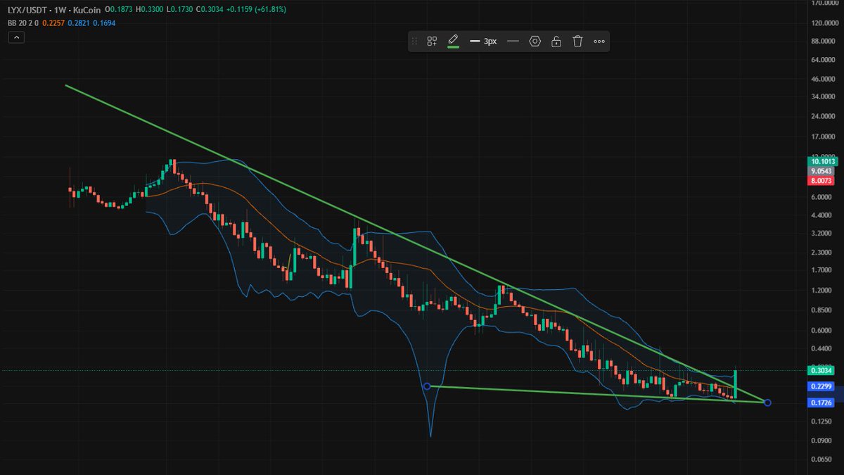Change line color with the pencil tool
844x475 pixels.
(453, 41)
